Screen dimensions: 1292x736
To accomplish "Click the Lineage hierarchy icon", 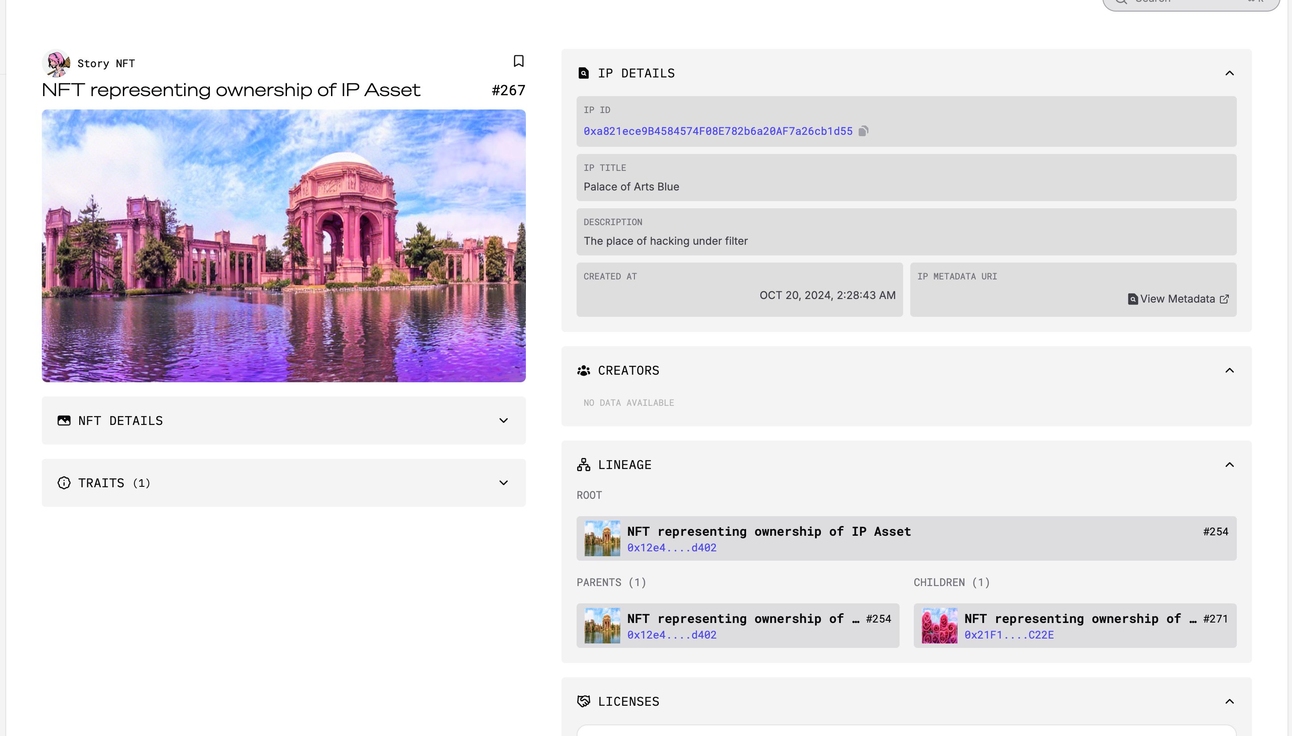I will 584,465.
